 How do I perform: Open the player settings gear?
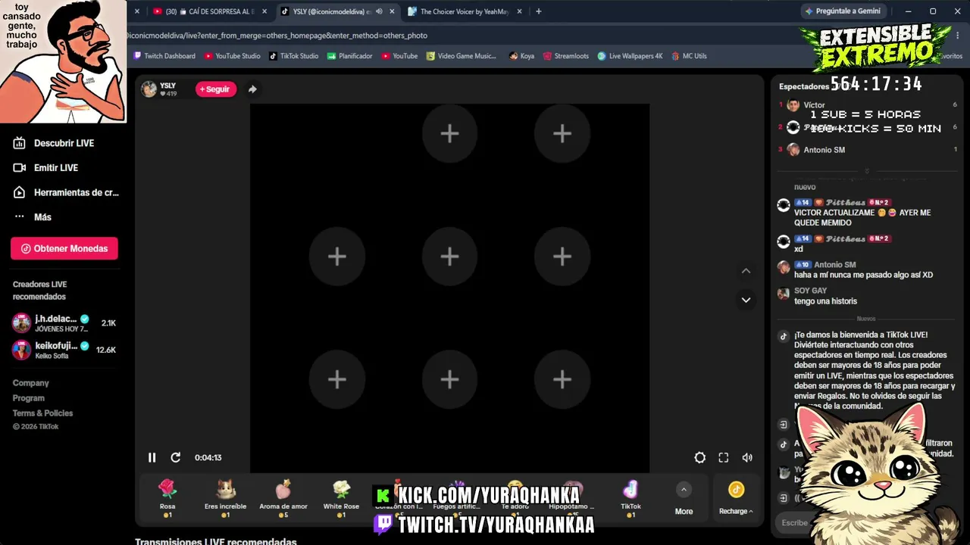700,457
